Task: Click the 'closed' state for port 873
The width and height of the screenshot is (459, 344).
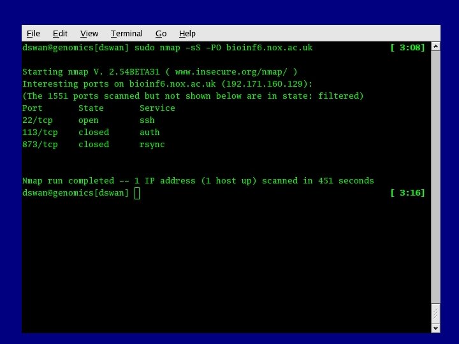Action: pos(94,145)
